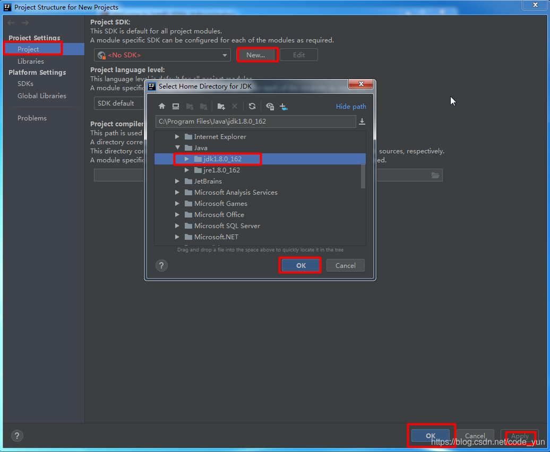Click project directory icon in chooser toolbar
550x452 pixels.
click(190, 106)
